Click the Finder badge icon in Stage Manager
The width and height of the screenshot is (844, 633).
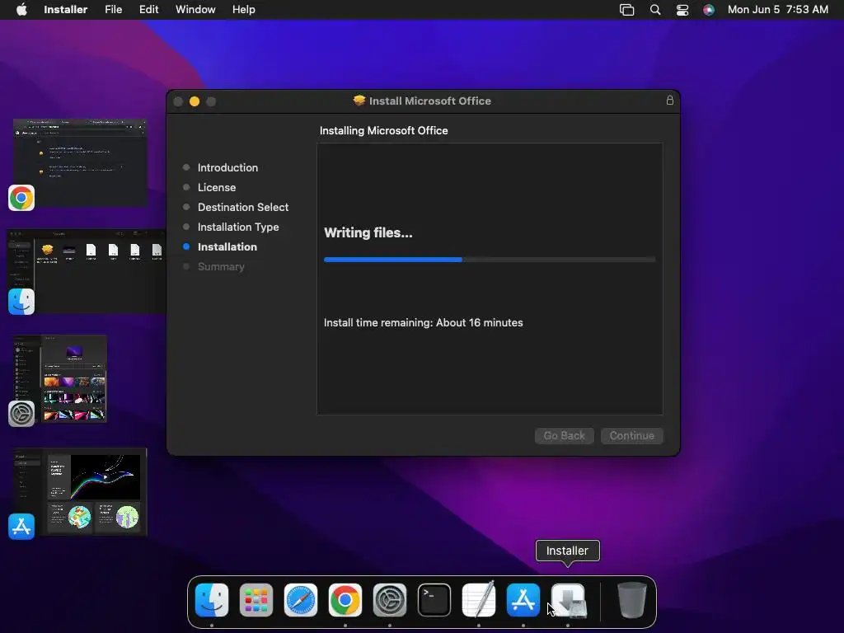(x=21, y=302)
